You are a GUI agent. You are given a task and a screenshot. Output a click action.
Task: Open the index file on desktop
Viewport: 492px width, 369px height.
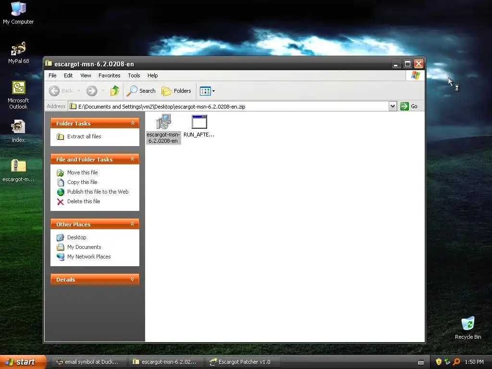[x=18, y=131]
